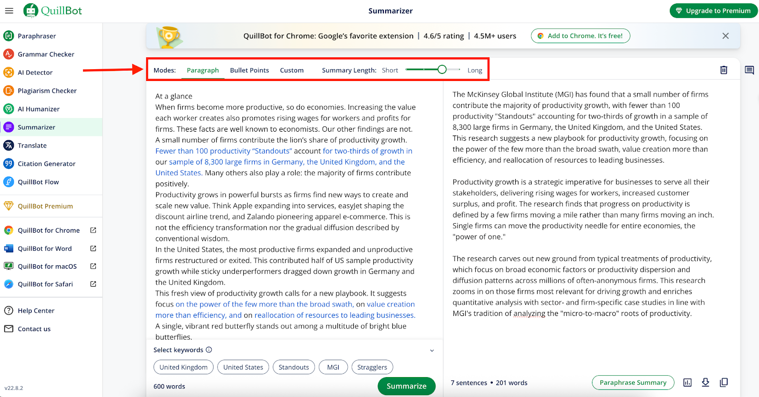Select the Custom mode tab
Image resolution: width=759 pixels, height=397 pixels.
291,70
